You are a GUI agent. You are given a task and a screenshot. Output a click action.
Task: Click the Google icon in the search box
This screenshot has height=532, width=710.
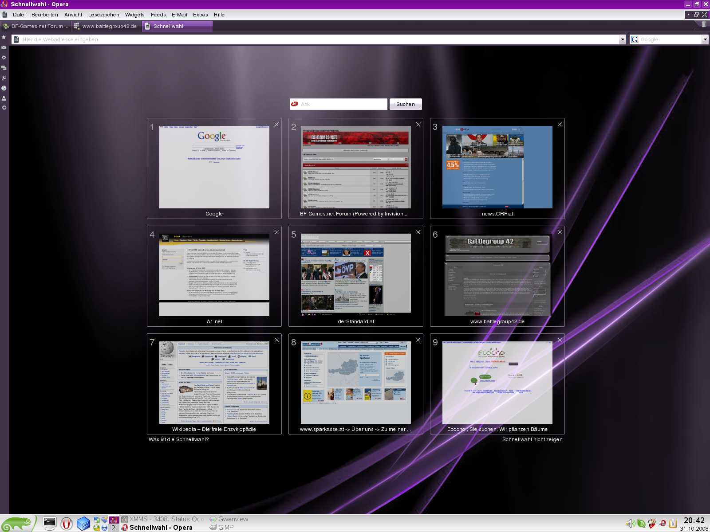pyautogui.click(x=635, y=39)
